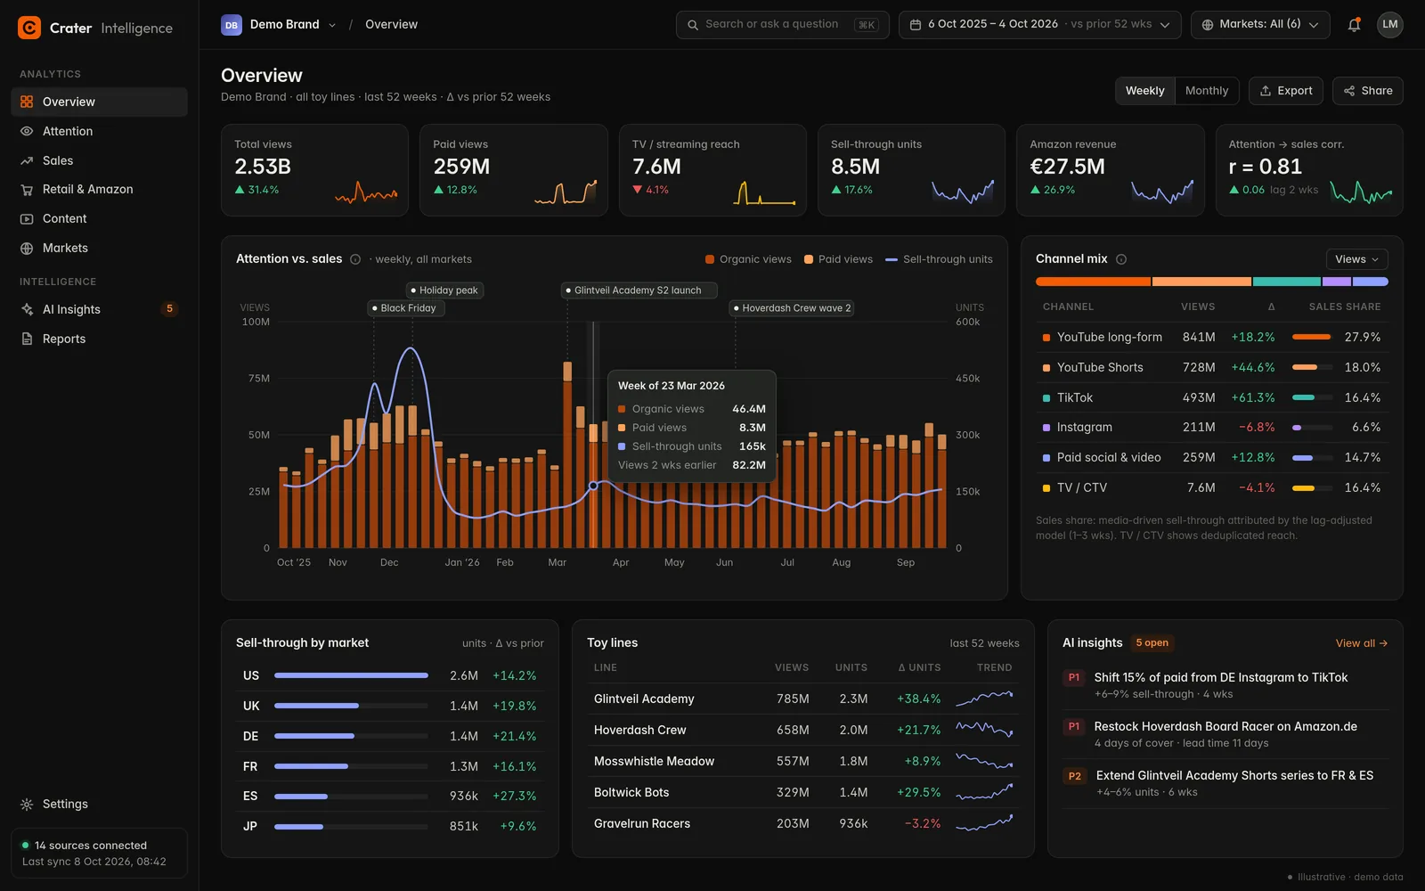Click the Overview grid icon in sidebar

click(x=27, y=102)
